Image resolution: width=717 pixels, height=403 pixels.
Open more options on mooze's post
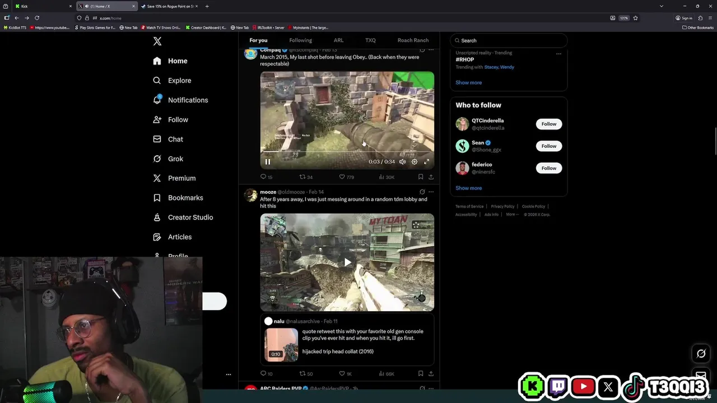point(431,192)
